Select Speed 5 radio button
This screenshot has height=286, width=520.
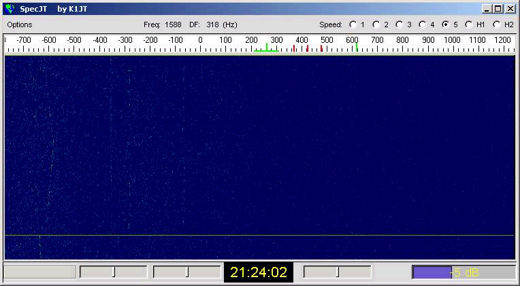point(446,25)
